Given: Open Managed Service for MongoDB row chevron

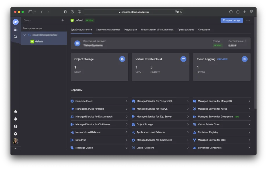Looking at the screenshot, I should [249, 101].
